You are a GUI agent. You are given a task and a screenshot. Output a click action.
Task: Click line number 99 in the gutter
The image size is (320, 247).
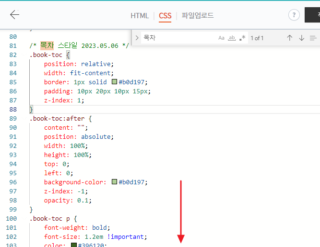(13, 209)
